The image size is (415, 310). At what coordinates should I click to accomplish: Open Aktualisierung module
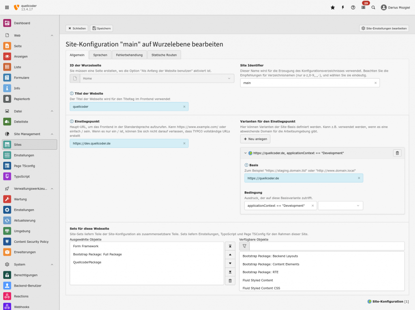click(x=30, y=221)
